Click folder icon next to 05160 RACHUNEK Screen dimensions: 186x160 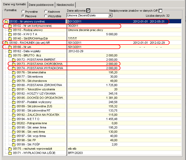point(6,43)
